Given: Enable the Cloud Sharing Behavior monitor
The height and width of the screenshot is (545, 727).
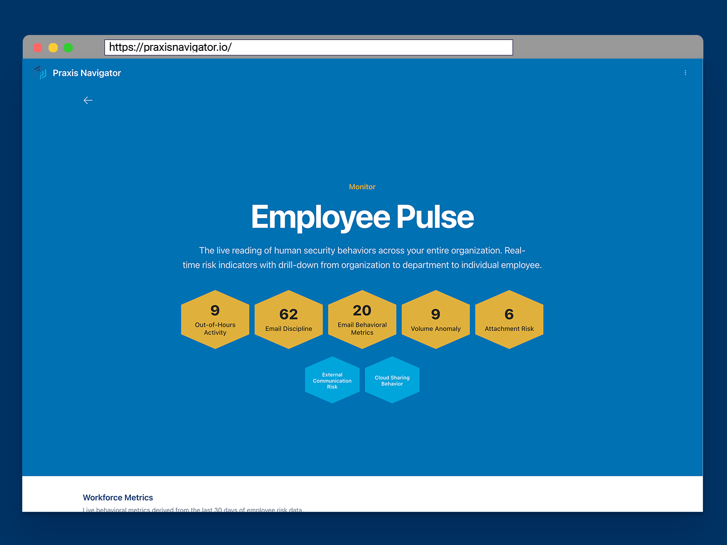Looking at the screenshot, I should tap(392, 380).
